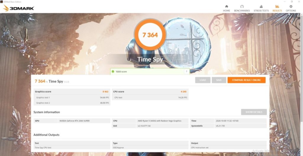Image resolution: width=303 pixels, height=156 pixels.
Task: Open the BENCHMARKS section
Action: pyautogui.click(x=242, y=9)
